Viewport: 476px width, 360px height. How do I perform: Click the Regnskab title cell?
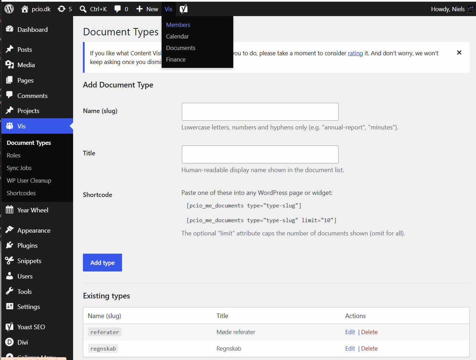point(229,348)
